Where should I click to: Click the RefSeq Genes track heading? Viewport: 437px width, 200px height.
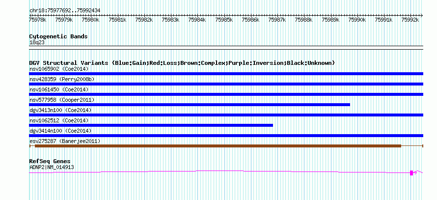pyautogui.click(x=50, y=161)
